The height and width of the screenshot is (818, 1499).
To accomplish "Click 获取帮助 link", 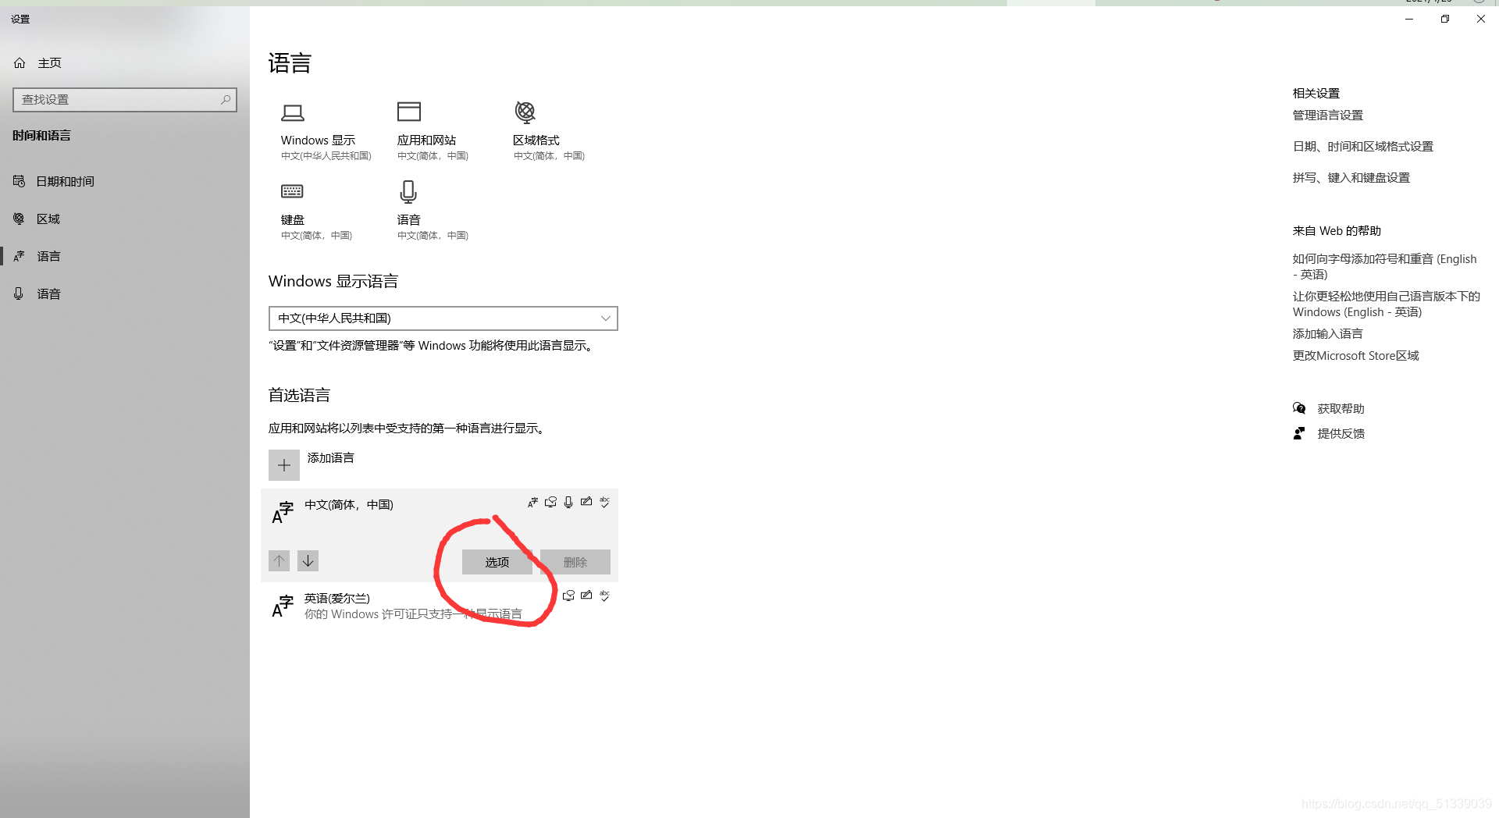I will (1341, 408).
